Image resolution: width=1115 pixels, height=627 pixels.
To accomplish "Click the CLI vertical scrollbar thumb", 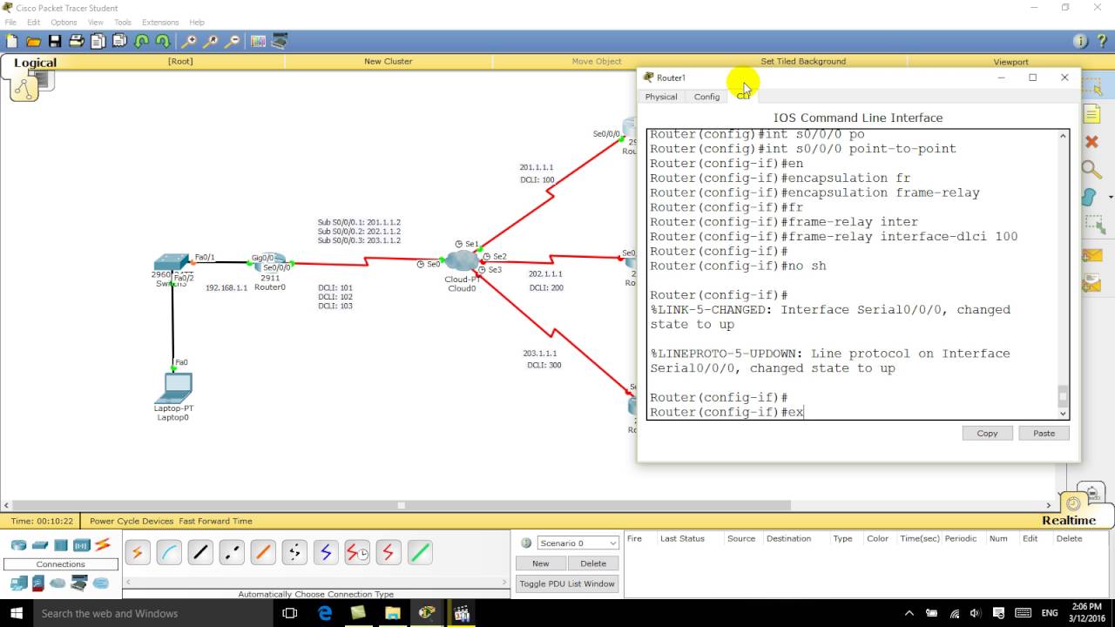I will [x=1063, y=396].
